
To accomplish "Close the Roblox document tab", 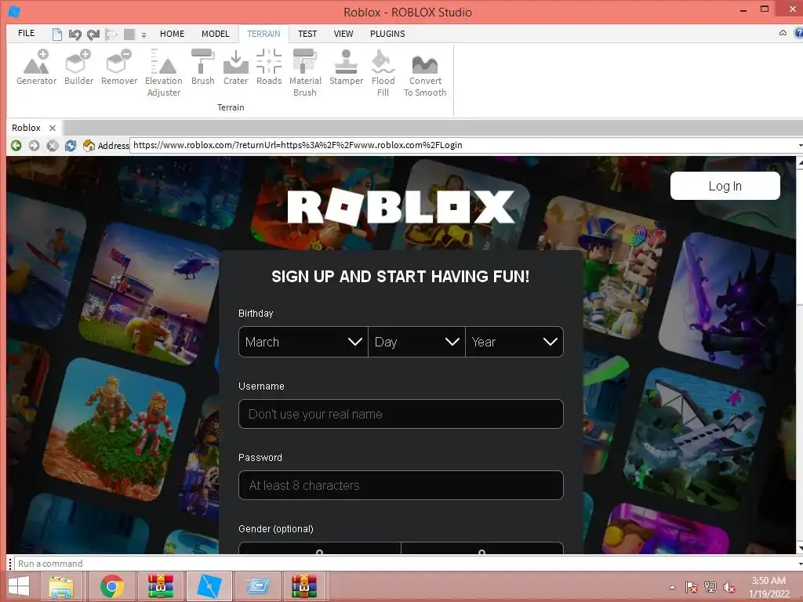I will pos(53,128).
